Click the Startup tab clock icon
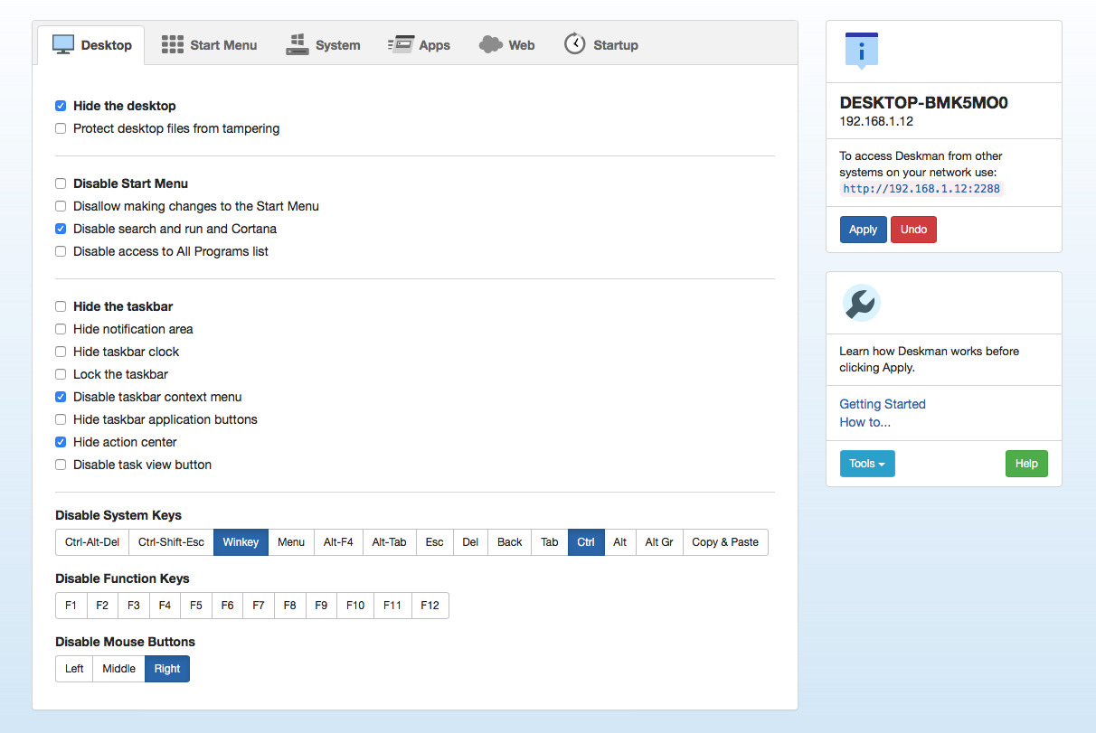The image size is (1096, 733). pyautogui.click(x=575, y=43)
